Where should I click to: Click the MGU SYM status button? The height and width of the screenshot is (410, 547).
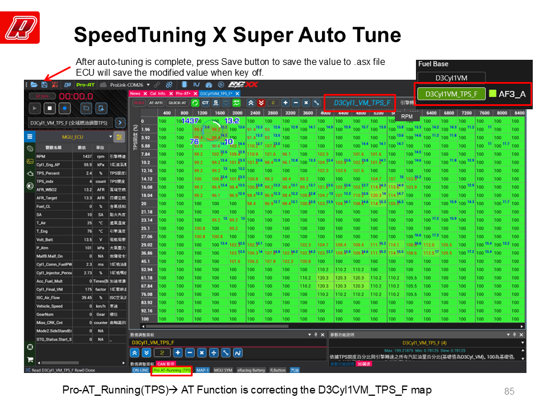(x=223, y=370)
